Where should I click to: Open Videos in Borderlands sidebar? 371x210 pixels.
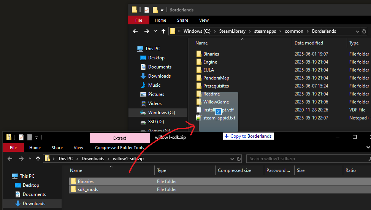(x=155, y=103)
